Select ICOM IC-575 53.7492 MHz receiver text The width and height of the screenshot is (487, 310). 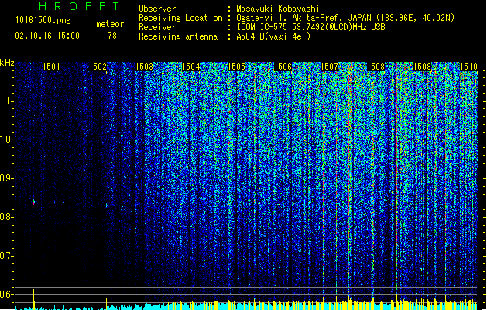tap(310, 27)
